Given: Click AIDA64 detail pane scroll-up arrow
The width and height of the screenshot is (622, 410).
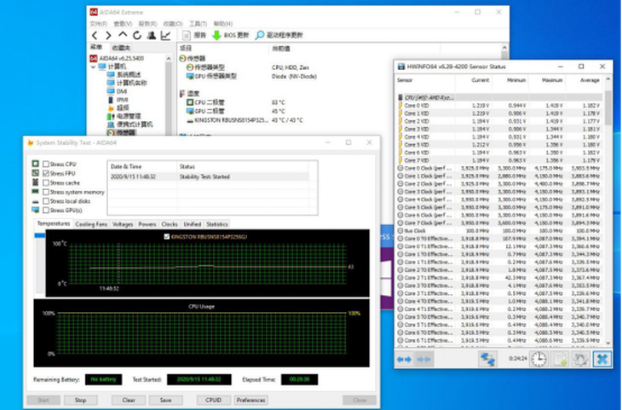Looking at the screenshot, I should (504, 48).
